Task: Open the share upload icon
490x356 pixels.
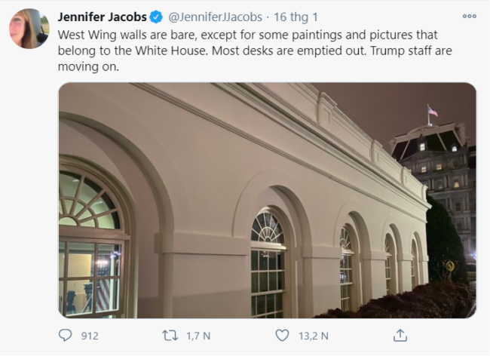Action: coord(400,336)
